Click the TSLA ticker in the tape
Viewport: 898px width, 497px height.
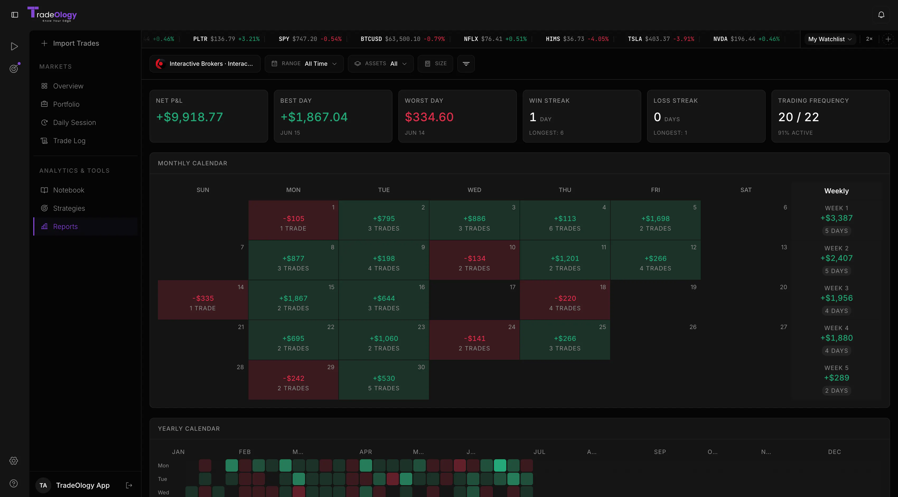click(661, 39)
